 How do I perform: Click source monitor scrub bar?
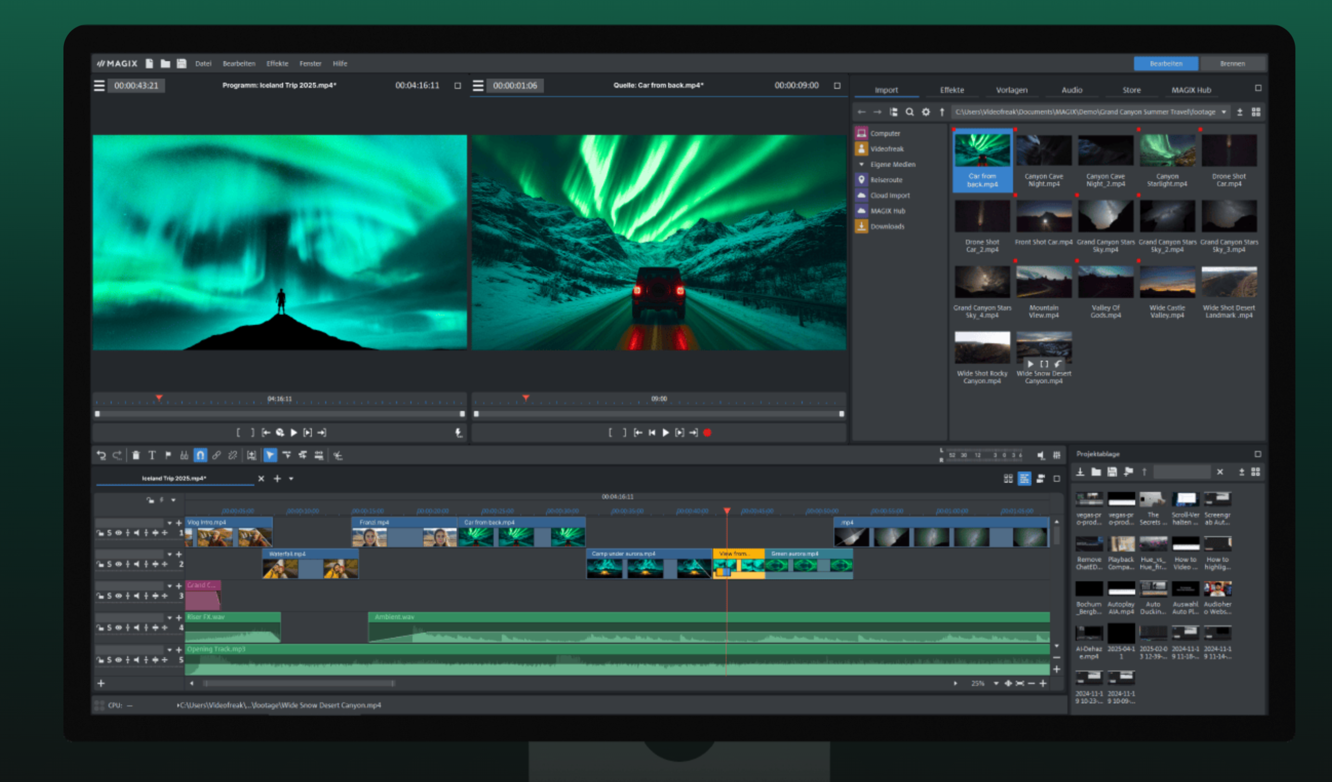coord(659,414)
